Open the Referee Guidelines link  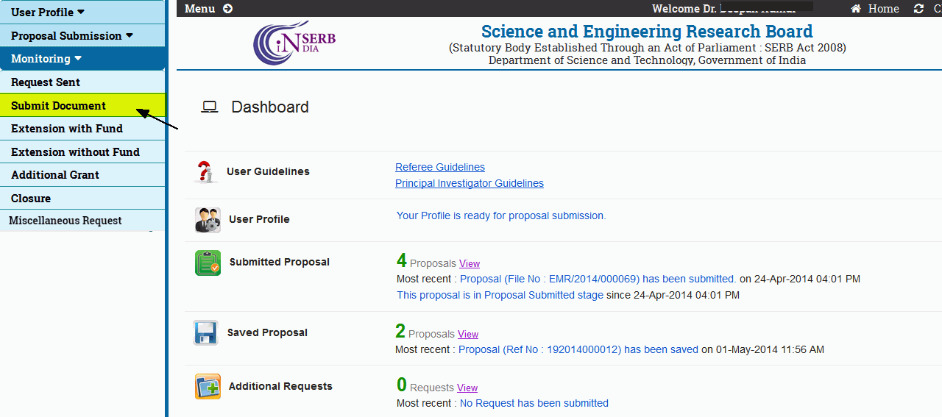tap(440, 167)
